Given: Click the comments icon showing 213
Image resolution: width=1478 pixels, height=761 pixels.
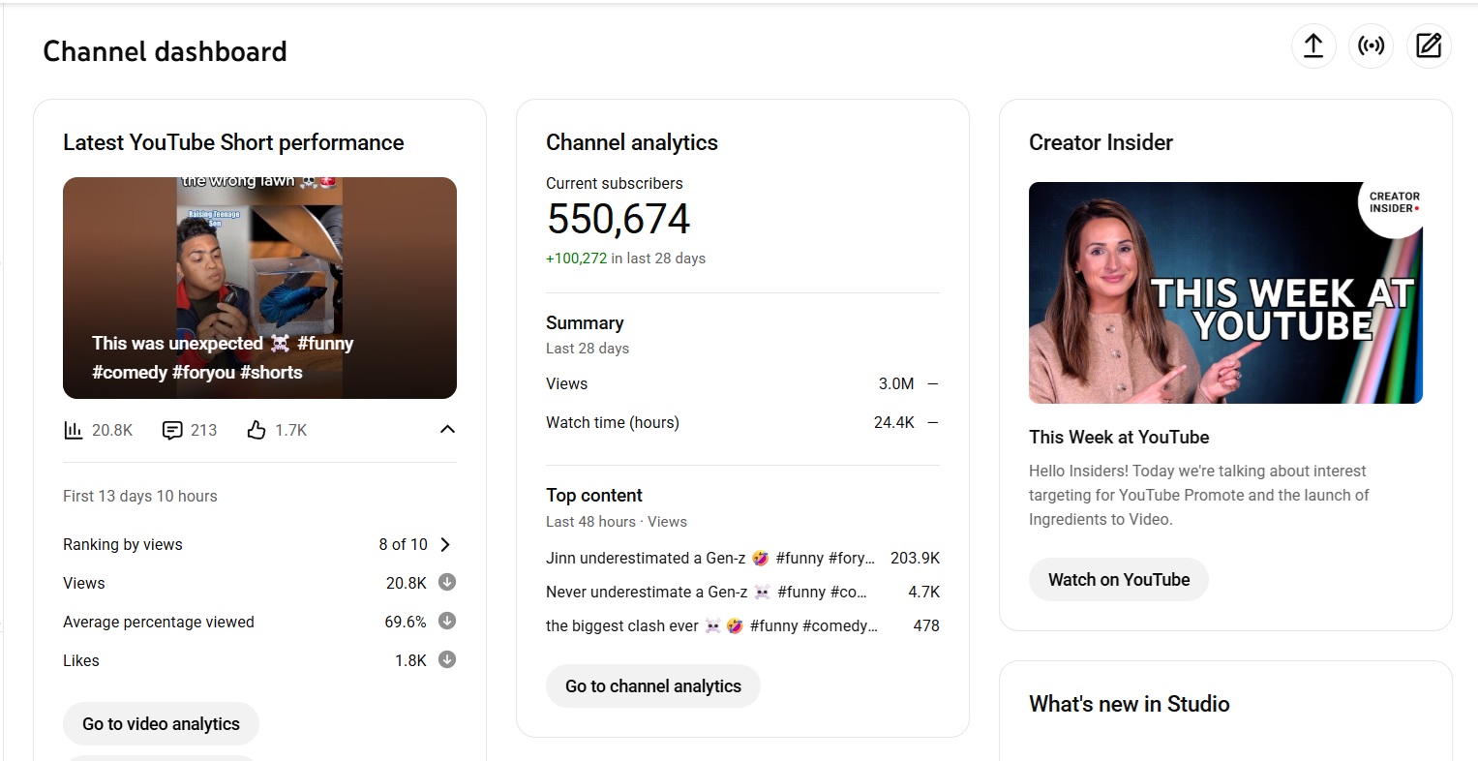Looking at the screenshot, I should 172,430.
